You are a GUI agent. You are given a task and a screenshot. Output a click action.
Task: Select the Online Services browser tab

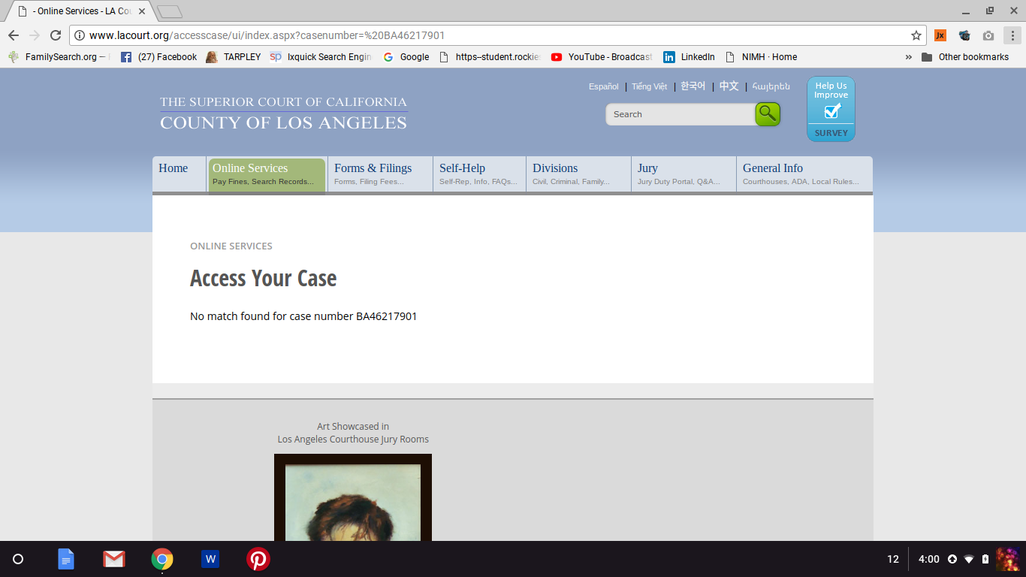pyautogui.click(x=80, y=11)
